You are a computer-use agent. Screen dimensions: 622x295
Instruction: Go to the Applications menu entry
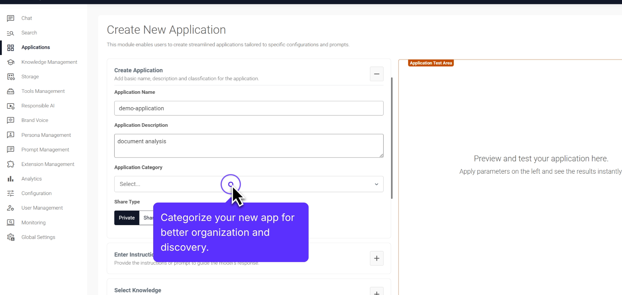(x=36, y=47)
